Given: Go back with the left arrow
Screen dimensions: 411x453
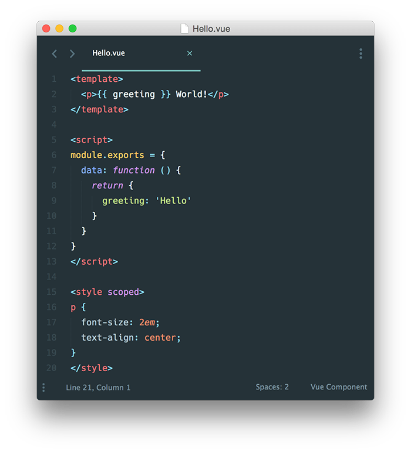Looking at the screenshot, I should pyautogui.click(x=54, y=54).
